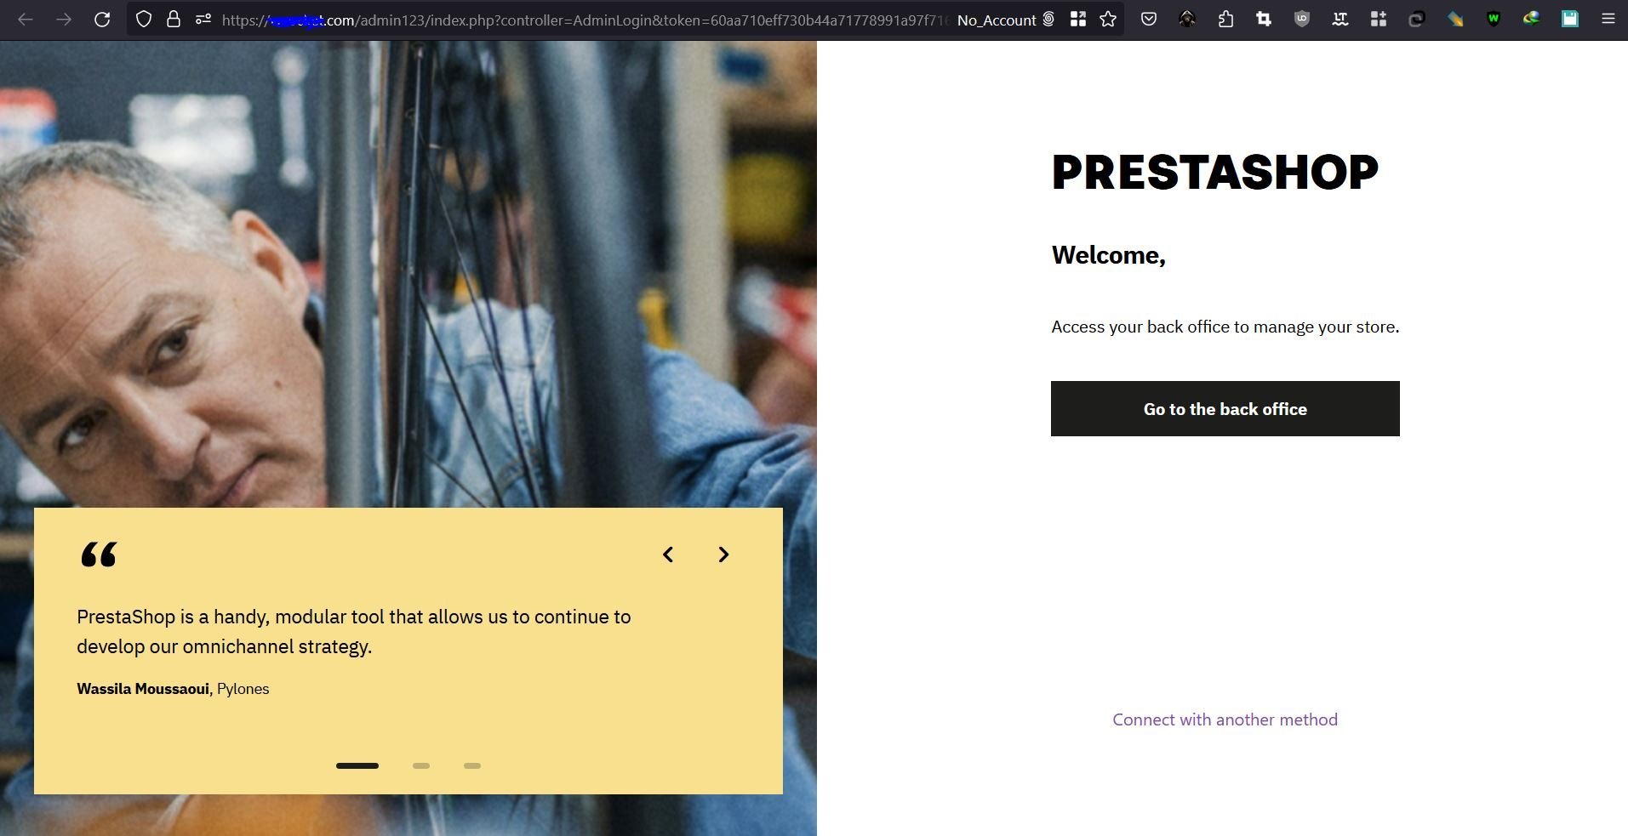Open Connect with another method link
Screen dimensions: 1628x836
tap(1225, 719)
